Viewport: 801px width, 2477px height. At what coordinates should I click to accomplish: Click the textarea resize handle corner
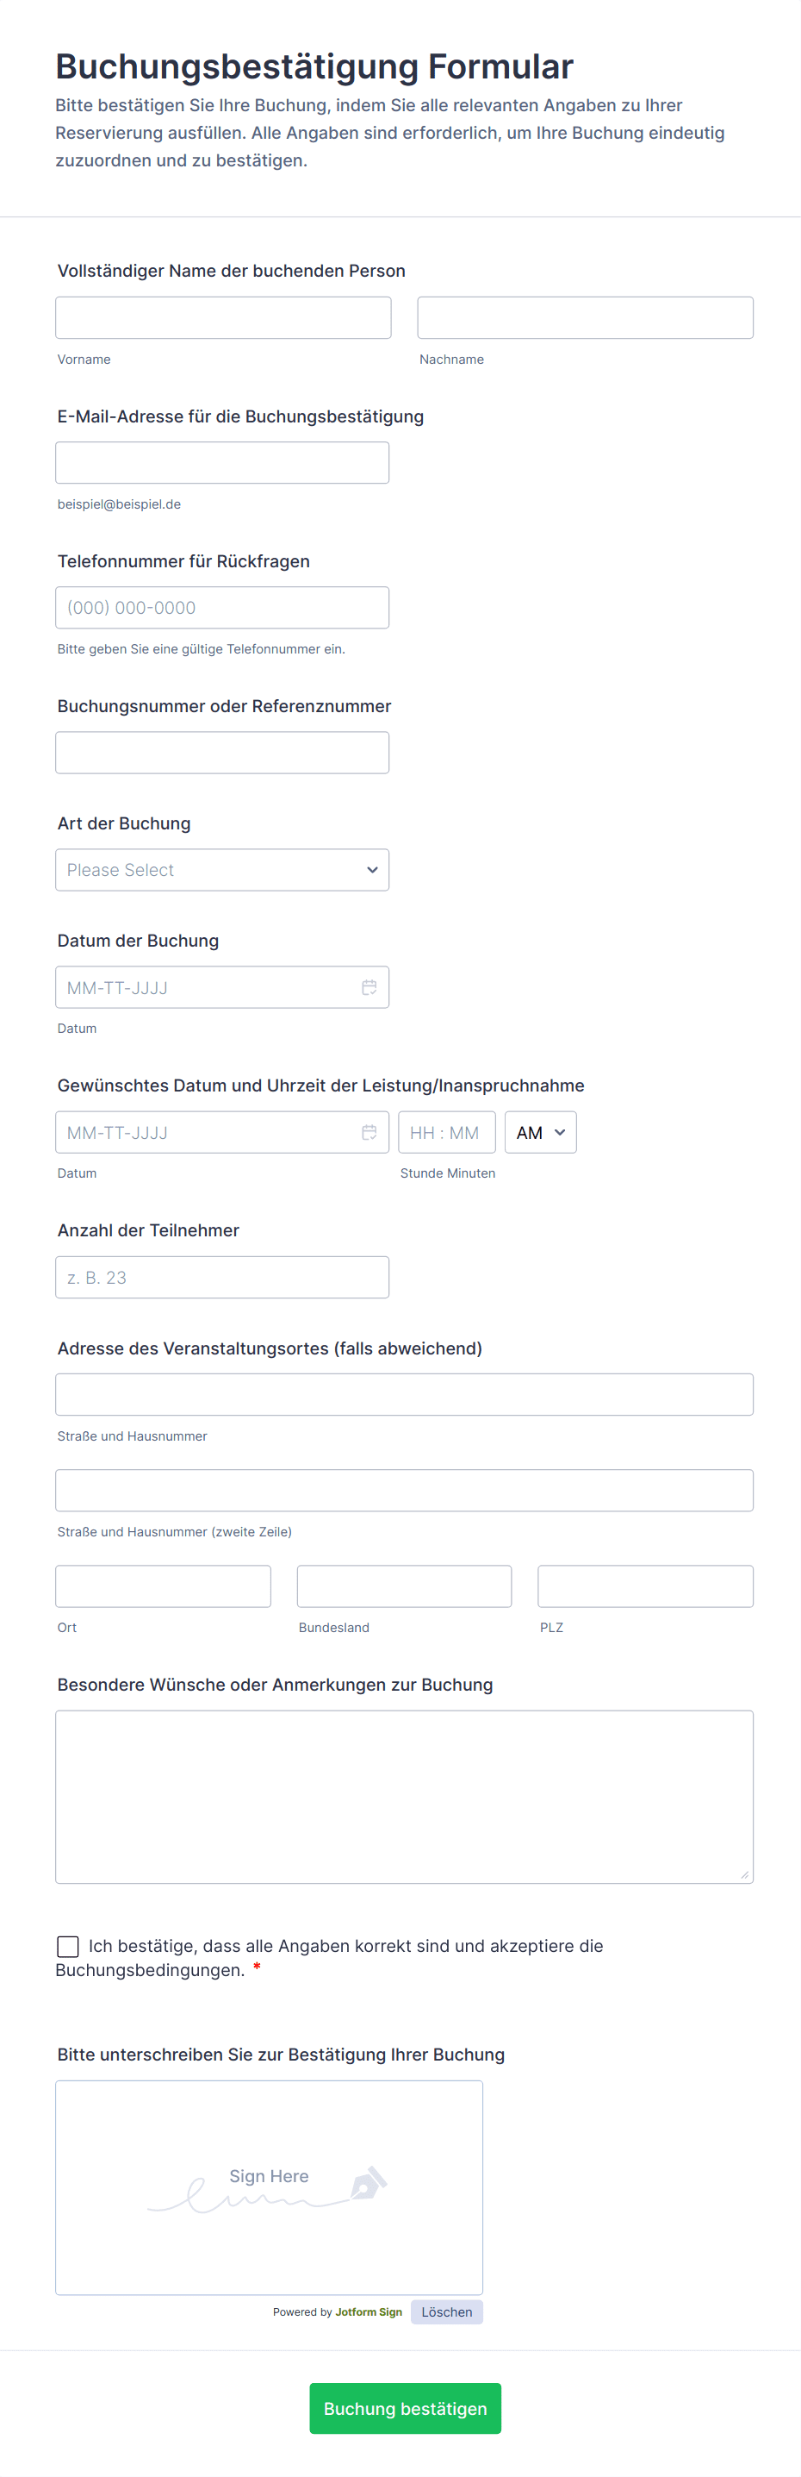pyautogui.click(x=744, y=1874)
